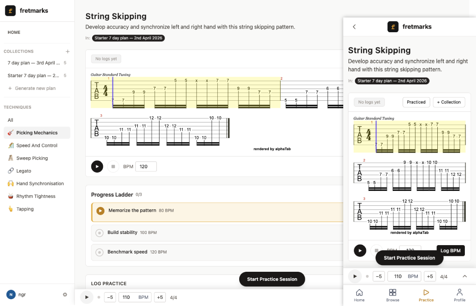The image size is (476, 306).
Task: Open Profile tab in mobile bottom bar
Action: point(459,295)
